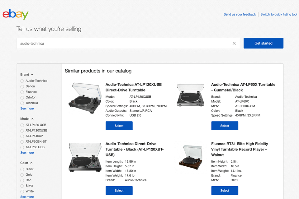The image size is (299, 199).
Task: Select the Technika brand filter
Action: pos(22,103)
